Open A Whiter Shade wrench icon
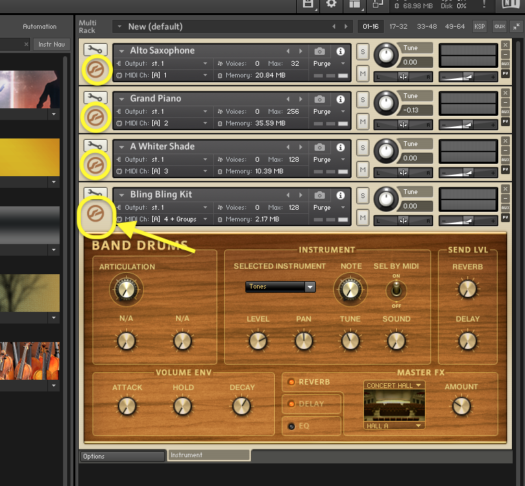The width and height of the screenshot is (525, 486). 95,146
